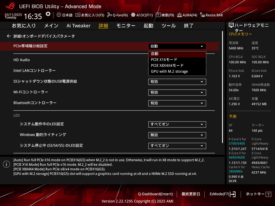The width and height of the screenshot is (275, 206).
Task: Click 最終更新日 button
Action: (191, 194)
